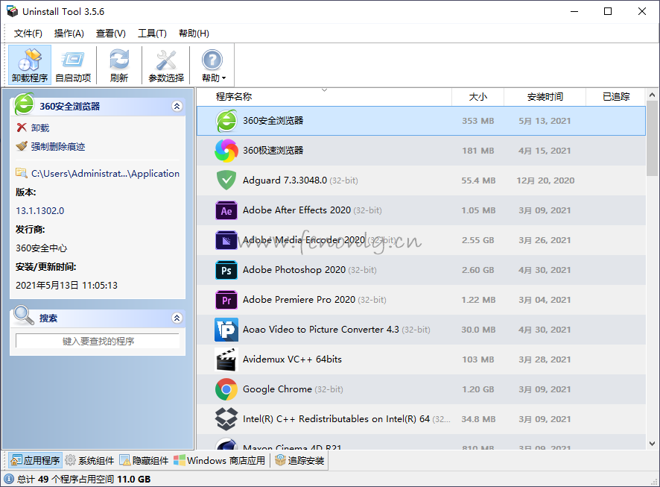Switch to the 系统组件 system components tab
The image size is (660, 487).
(x=90, y=460)
